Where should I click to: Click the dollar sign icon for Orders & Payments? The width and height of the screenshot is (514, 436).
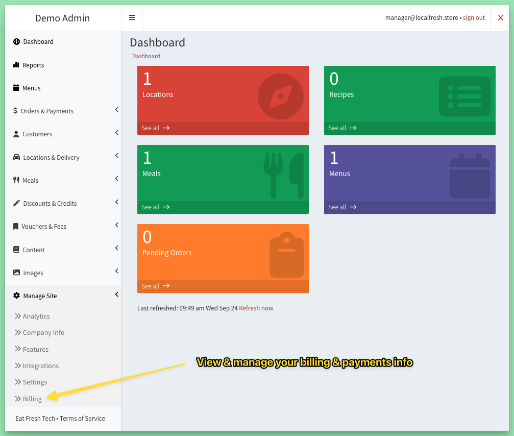pyautogui.click(x=15, y=111)
